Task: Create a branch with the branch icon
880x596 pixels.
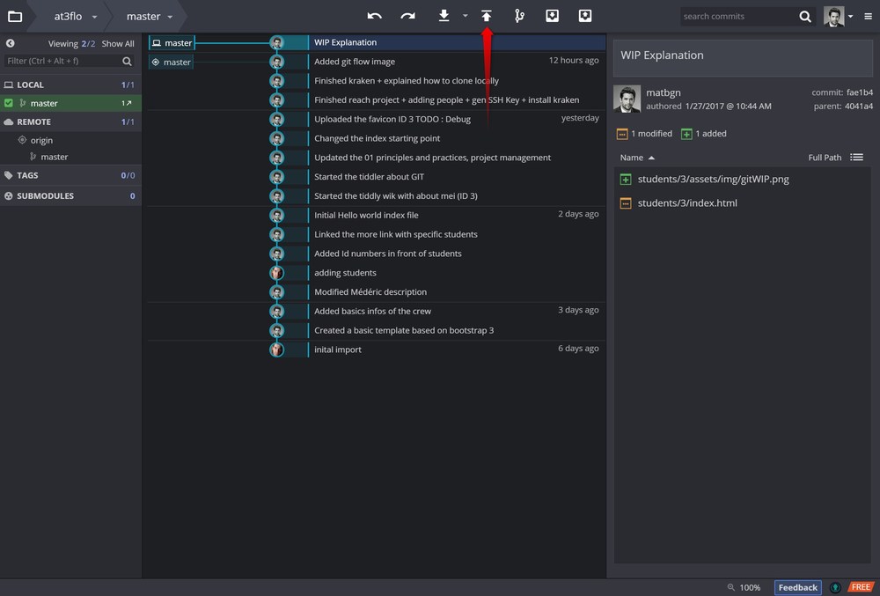Action: pos(519,16)
